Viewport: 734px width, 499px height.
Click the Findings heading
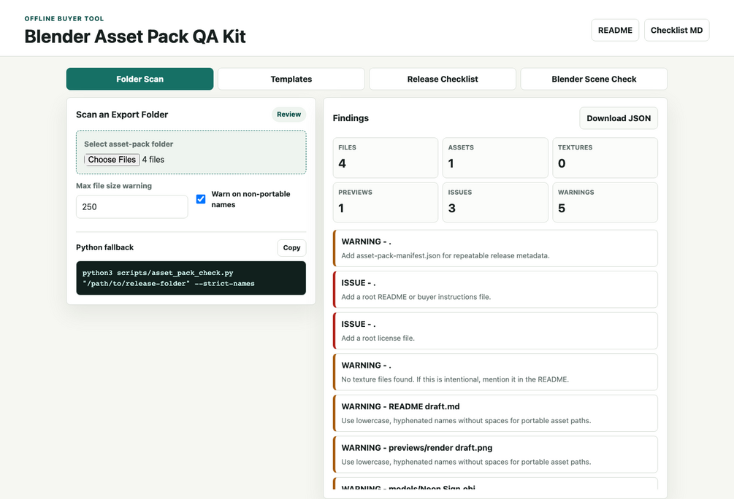(351, 118)
